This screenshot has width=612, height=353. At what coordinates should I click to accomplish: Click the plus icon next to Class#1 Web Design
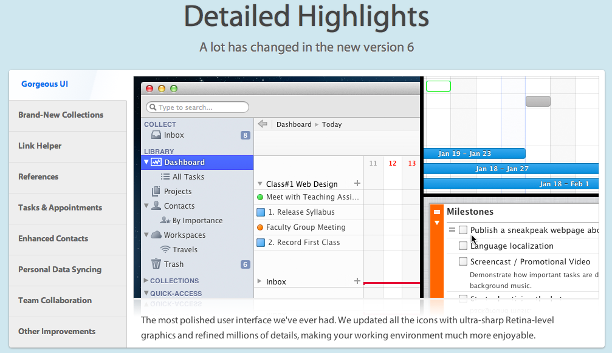[x=357, y=183]
